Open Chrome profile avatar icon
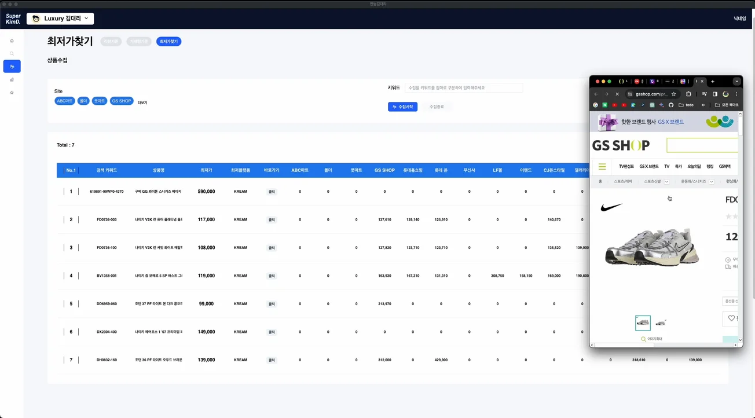755x418 pixels. click(725, 94)
